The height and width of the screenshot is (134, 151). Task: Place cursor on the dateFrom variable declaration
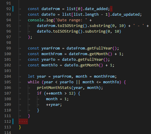(x=50, y=9)
